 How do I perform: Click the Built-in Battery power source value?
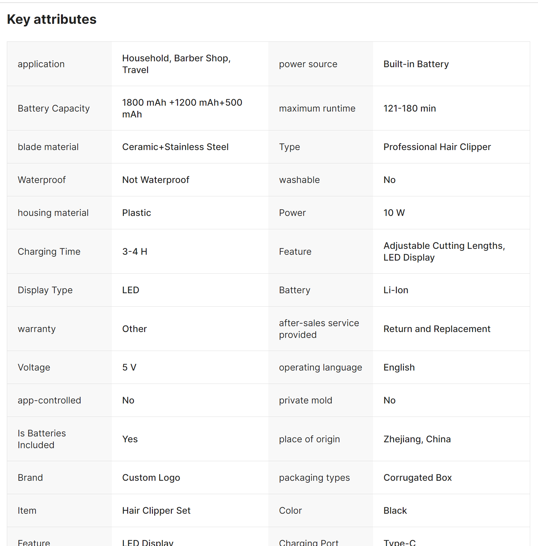point(416,64)
